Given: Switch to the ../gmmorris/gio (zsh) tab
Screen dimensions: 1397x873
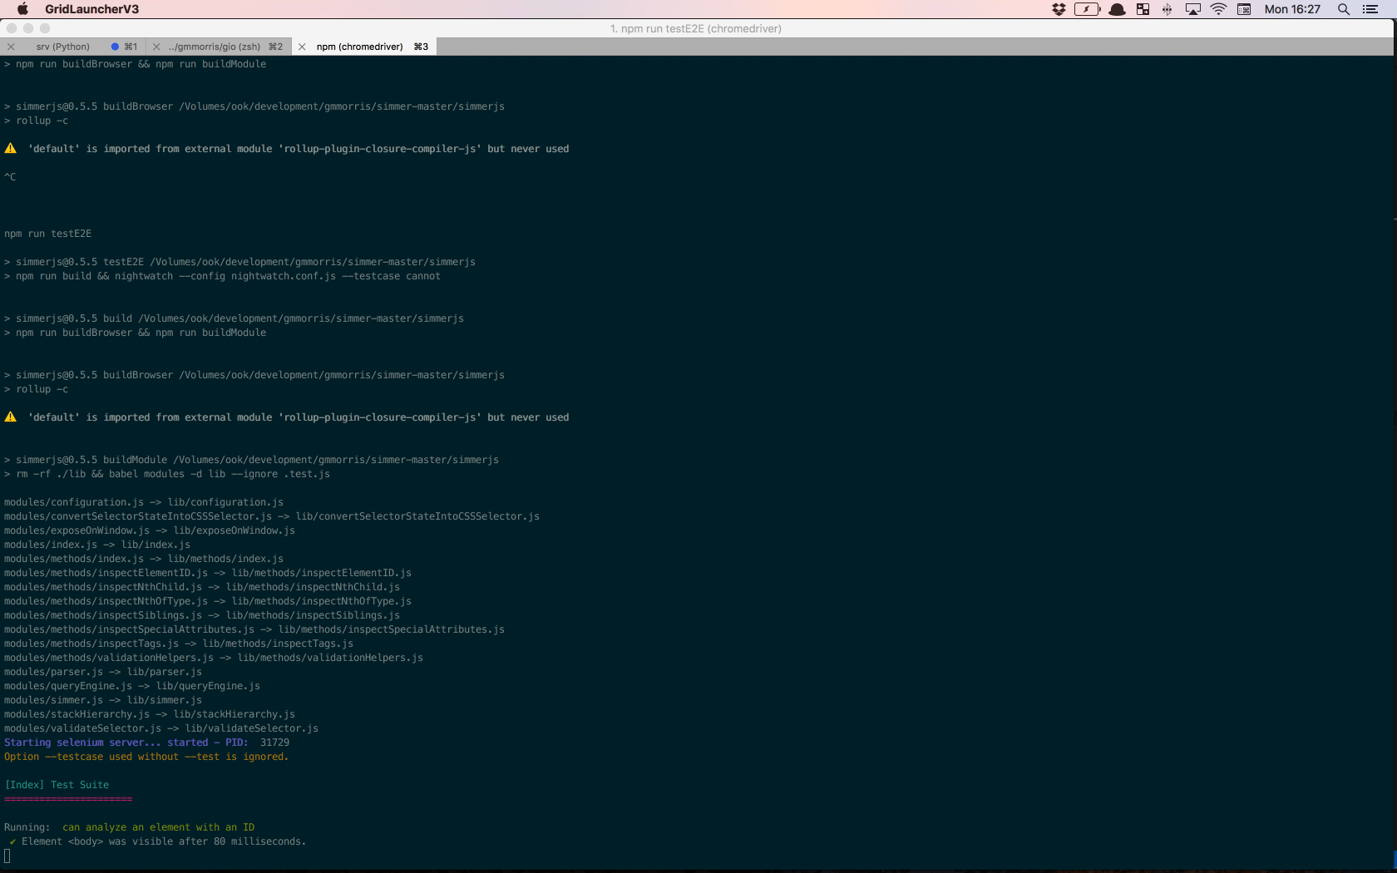Looking at the screenshot, I should (x=215, y=47).
